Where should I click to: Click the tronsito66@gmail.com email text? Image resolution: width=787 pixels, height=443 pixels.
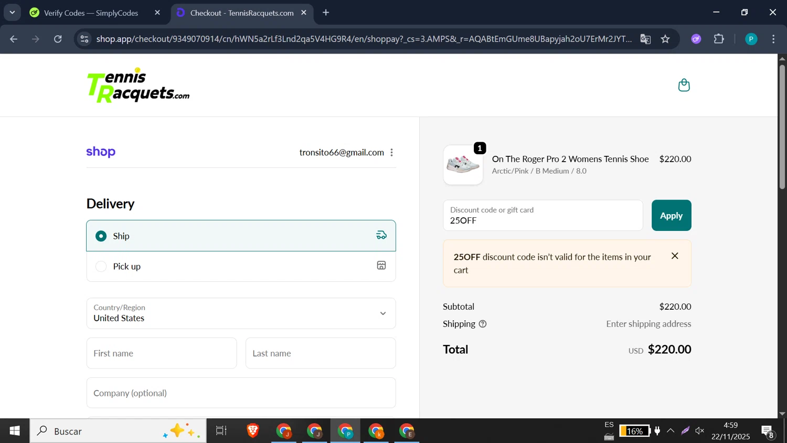click(342, 152)
